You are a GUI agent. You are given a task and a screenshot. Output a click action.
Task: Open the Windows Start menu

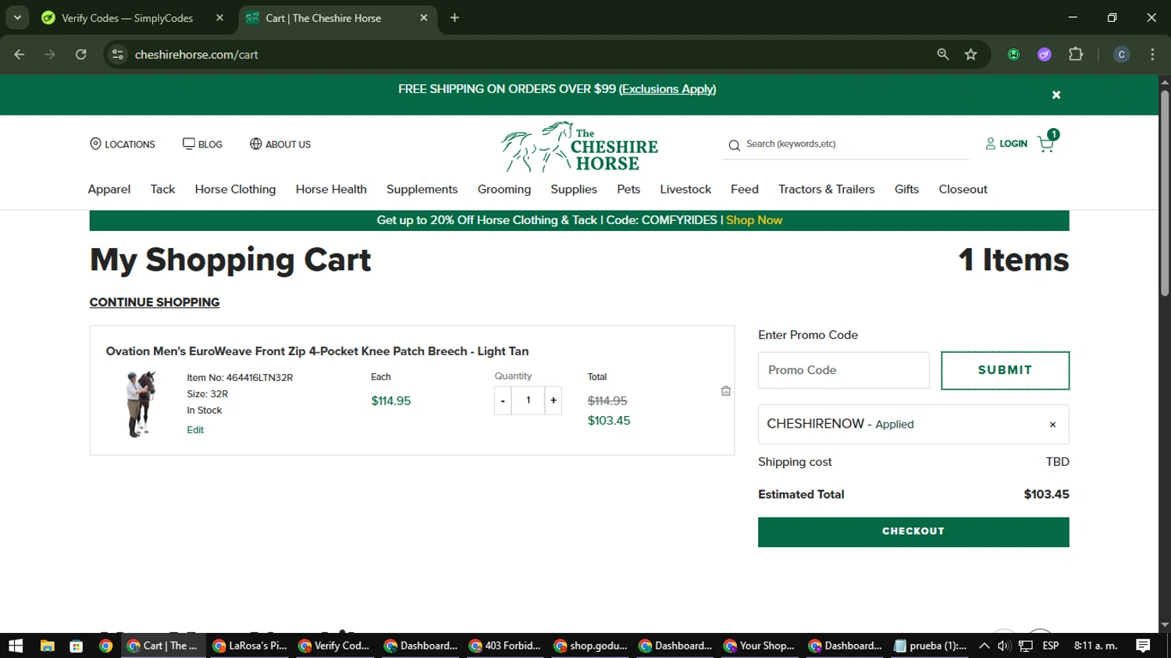click(x=16, y=646)
